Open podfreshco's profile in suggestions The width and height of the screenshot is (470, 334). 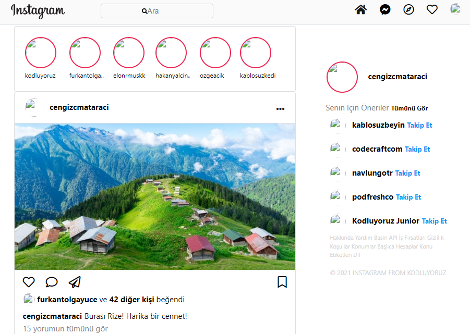pos(374,197)
